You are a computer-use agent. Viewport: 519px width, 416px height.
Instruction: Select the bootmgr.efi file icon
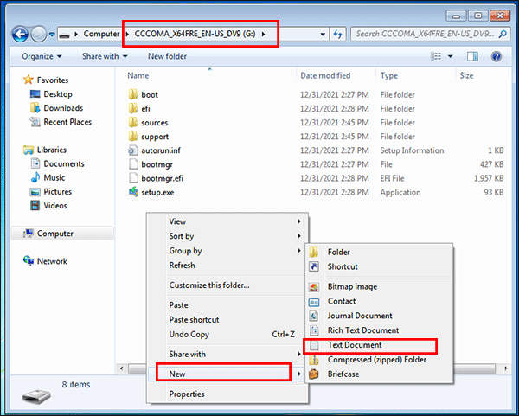tap(133, 178)
